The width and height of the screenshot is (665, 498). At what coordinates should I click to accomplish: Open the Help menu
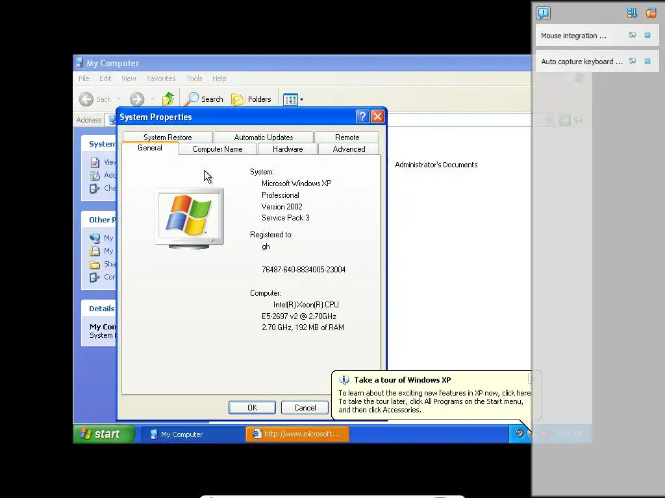tap(220, 78)
